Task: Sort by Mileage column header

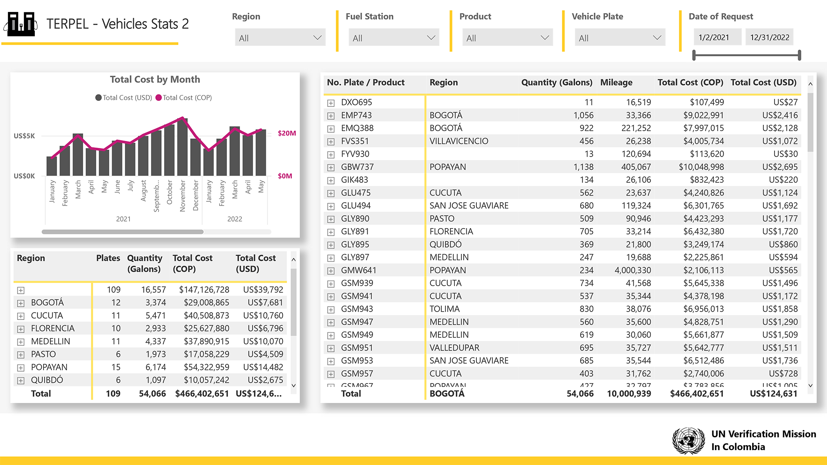Action: click(616, 82)
